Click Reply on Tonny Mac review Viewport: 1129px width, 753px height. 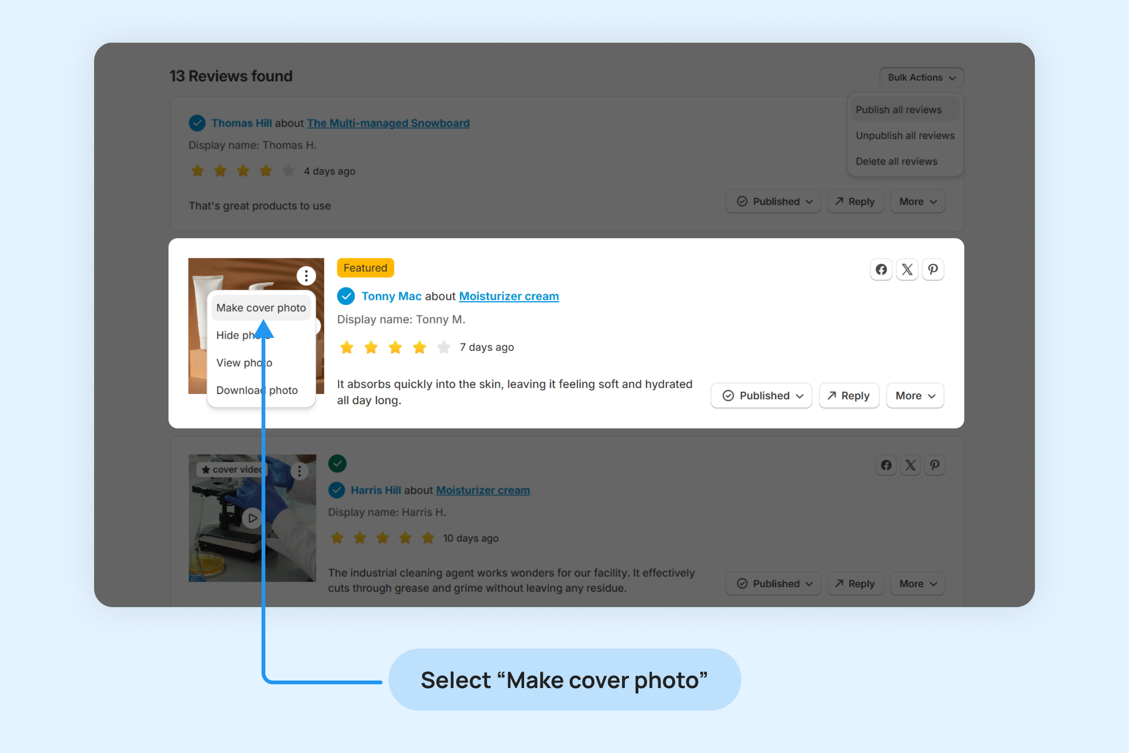[x=849, y=396]
